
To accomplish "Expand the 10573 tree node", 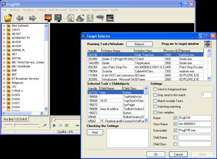I will tap(4, 30).
